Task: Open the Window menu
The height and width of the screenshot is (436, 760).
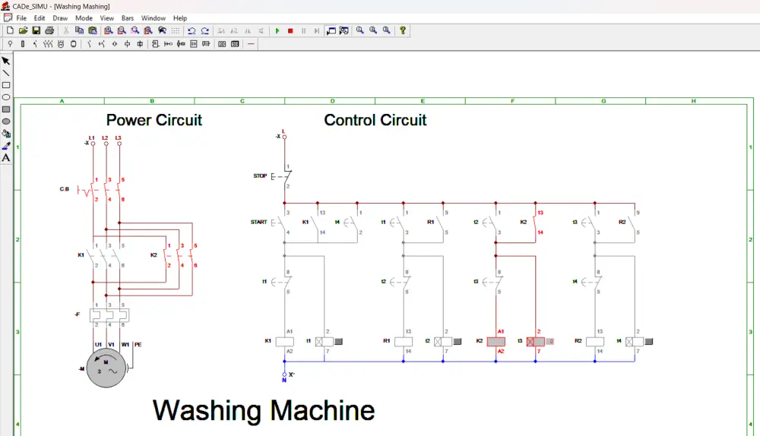Action: [x=154, y=18]
